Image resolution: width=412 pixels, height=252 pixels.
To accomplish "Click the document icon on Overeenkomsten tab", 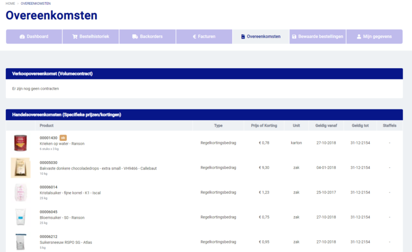I will (243, 36).
